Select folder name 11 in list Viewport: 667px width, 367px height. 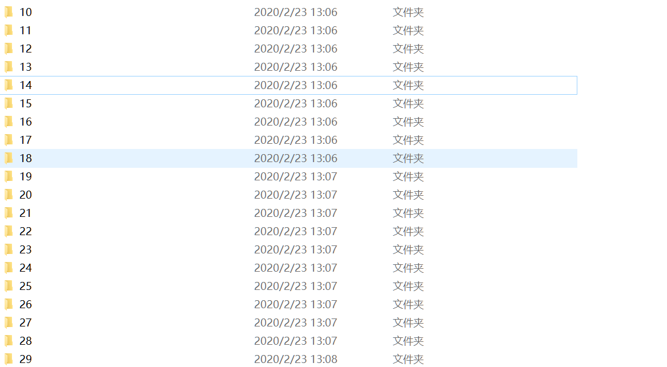tap(26, 30)
